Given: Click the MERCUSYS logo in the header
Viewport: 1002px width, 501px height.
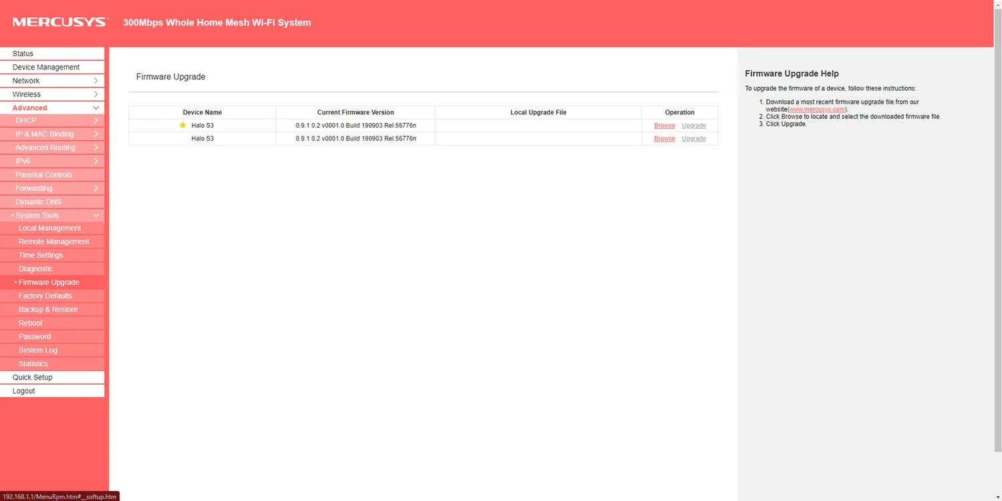Looking at the screenshot, I should point(59,22).
